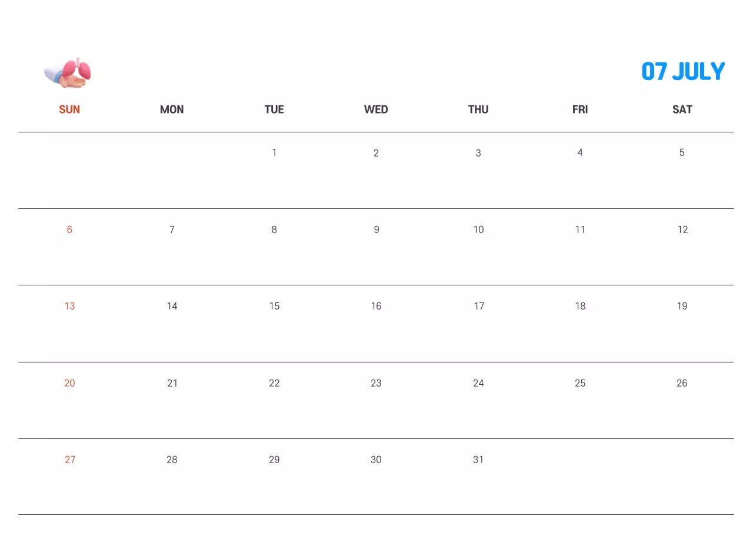Viewport: 753px width, 539px height.
Task: Select the last day, 31
Action: pos(478,460)
